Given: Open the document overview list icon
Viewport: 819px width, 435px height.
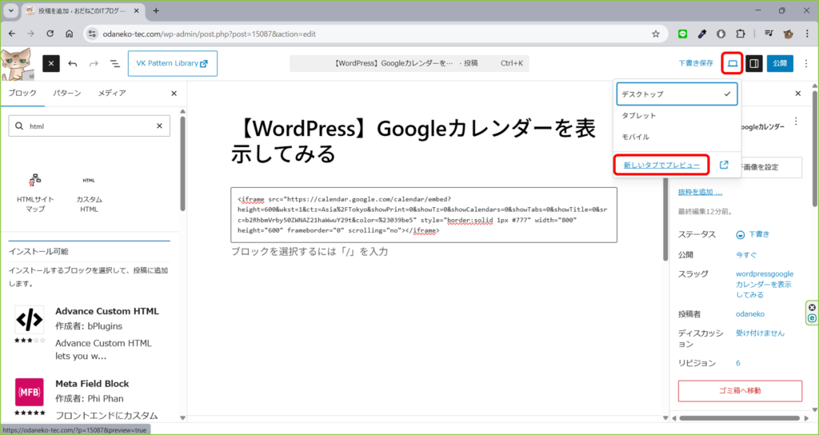Looking at the screenshot, I should tap(114, 63).
